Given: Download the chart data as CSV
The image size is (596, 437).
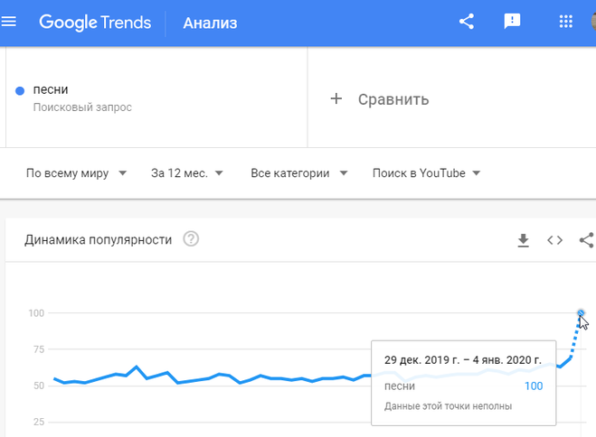Looking at the screenshot, I should (x=524, y=240).
